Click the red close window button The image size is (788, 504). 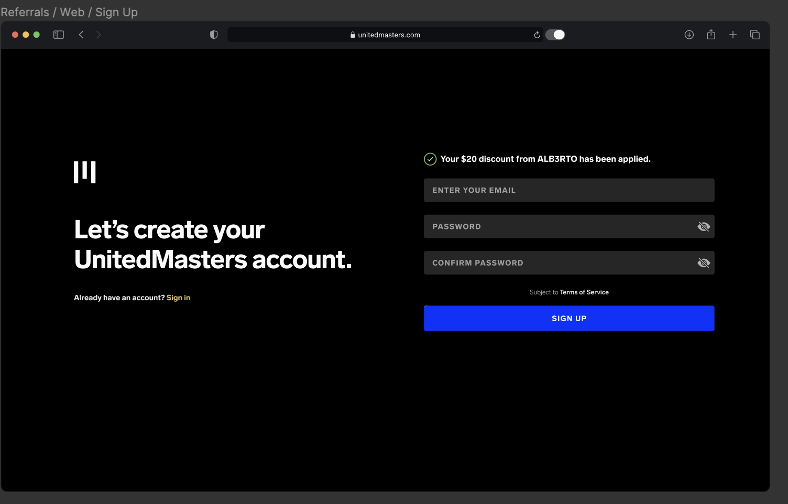[15, 35]
